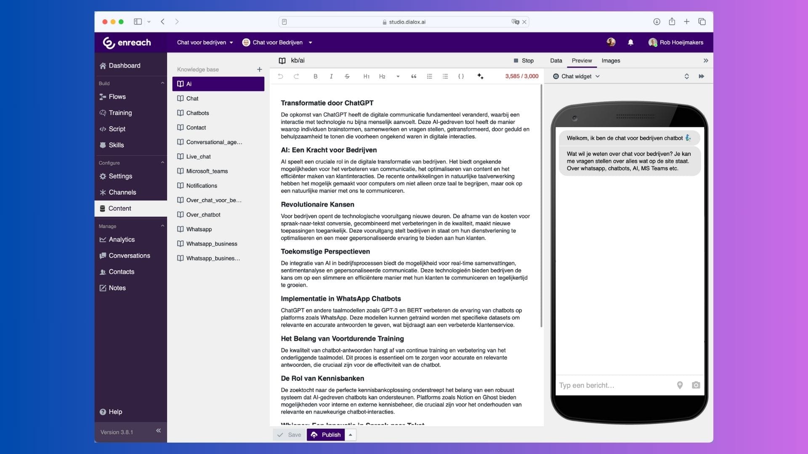Toggle the right panel collapse button
Viewport: 808px width, 454px height.
(x=706, y=61)
